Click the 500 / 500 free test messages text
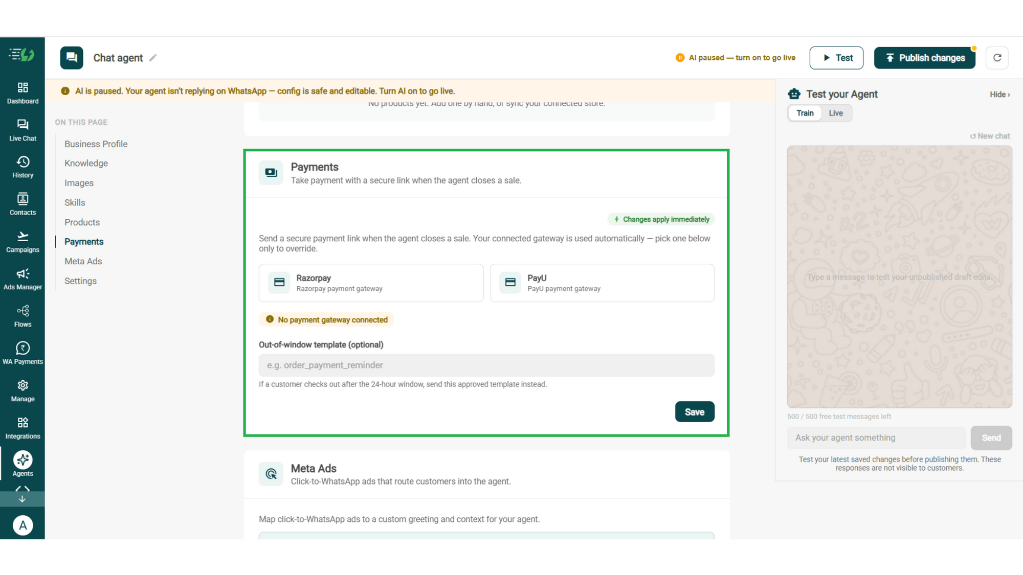Image resolution: width=1023 pixels, height=575 pixels. (839, 417)
